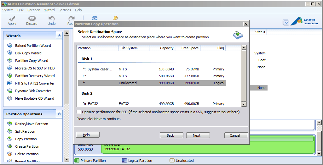Enable Optimize performance for SSD checkbox

click(x=78, y=112)
